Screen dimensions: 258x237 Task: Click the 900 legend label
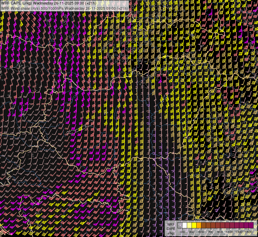pos(220,232)
